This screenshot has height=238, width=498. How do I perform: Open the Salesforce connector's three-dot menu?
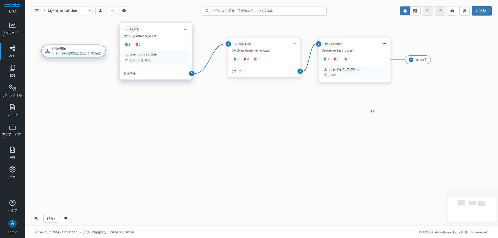(384, 44)
